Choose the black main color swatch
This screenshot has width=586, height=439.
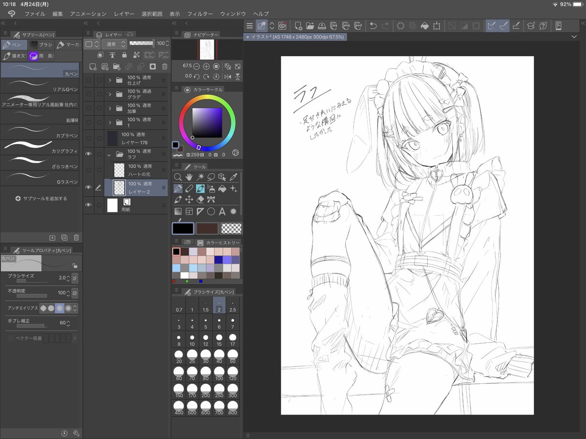(x=183, y=228)
